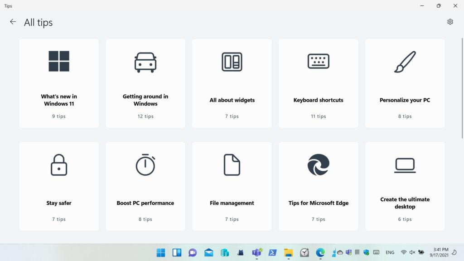Open the All about widgets title link
The image size is (464, 261).
tap(232, 100)
